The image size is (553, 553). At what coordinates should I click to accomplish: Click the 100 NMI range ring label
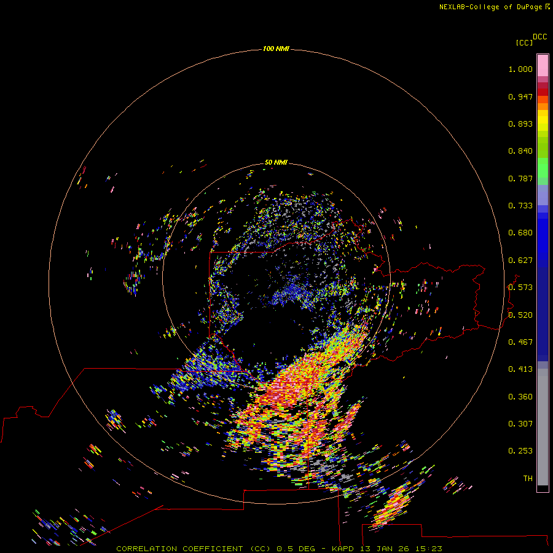(x=276, y=49)
